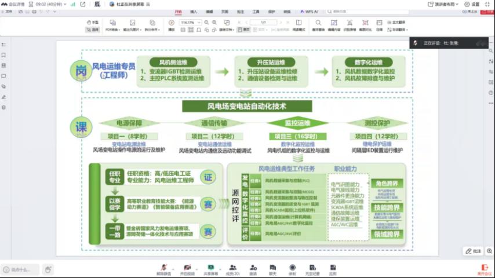Toggle the 手型 hand tool
Viewport: 495px width, 278px height.
coord(93,22)
